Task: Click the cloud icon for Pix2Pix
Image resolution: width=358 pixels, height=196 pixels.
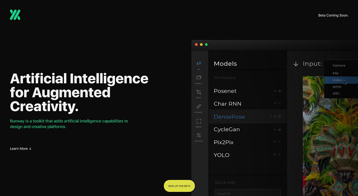Action: click(x=275, y=142)
